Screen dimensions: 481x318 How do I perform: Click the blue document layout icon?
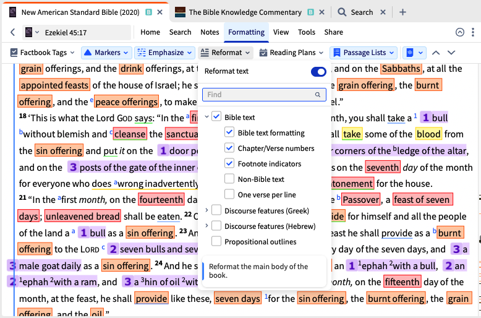(x=410, y=53)
